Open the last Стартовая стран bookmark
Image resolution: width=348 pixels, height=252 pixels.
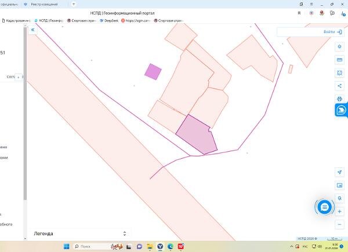168,21
